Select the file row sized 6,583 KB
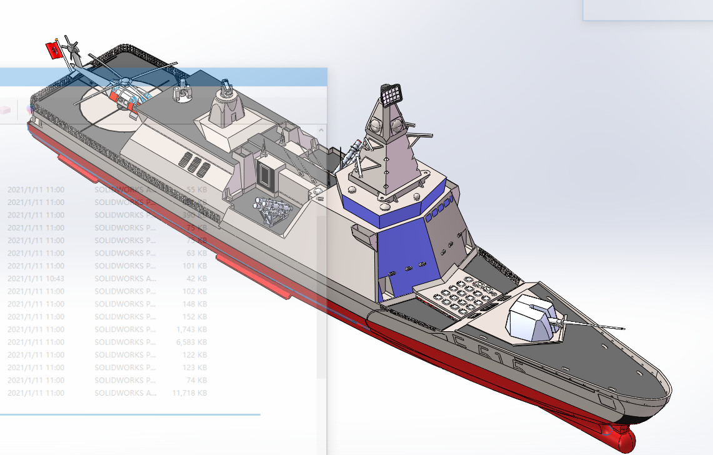Viewport: 713px width, 455px height. pyautogui.click(x=107, y=342)
